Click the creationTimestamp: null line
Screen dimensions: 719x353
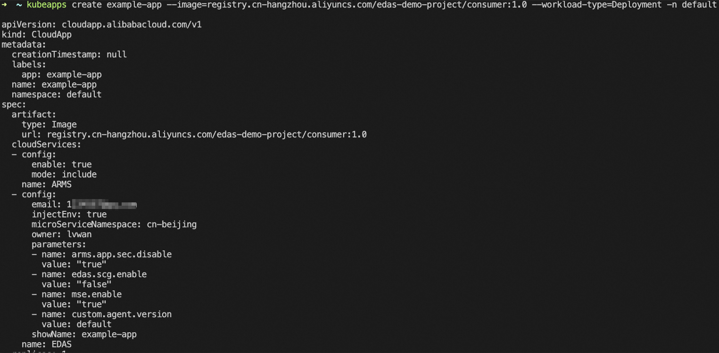(x=69, y=55)
